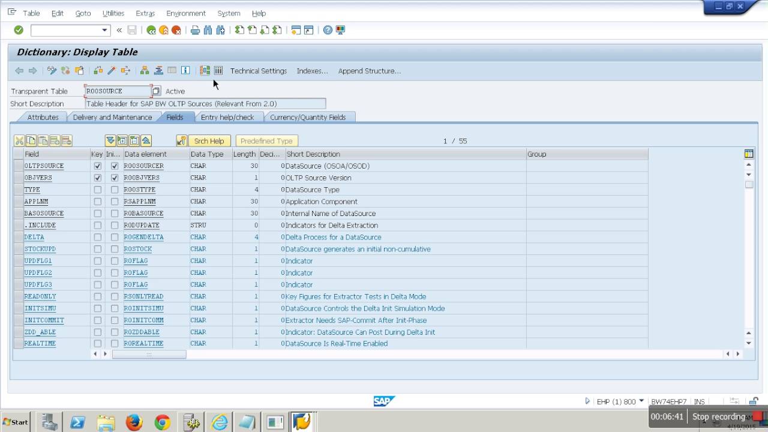
Task: Switch to the Attributes tab
Action: [43, 118]
